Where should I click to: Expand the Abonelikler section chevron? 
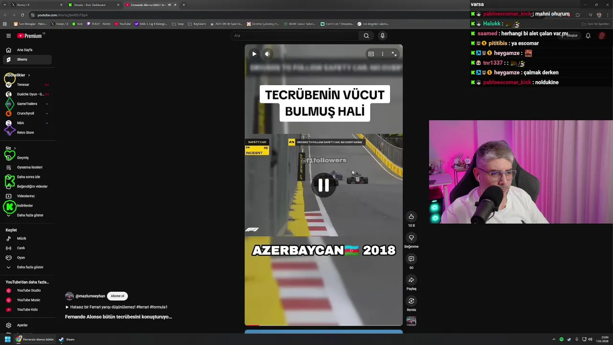point(29,75)
